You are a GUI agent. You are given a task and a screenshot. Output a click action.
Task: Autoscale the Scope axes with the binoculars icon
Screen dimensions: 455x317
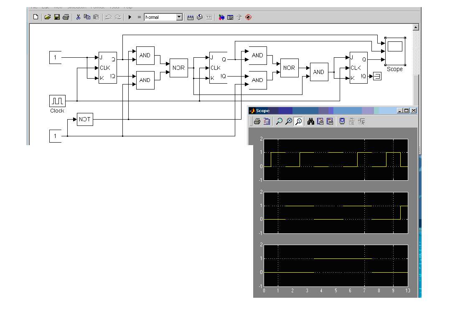(x=310, y=121)
